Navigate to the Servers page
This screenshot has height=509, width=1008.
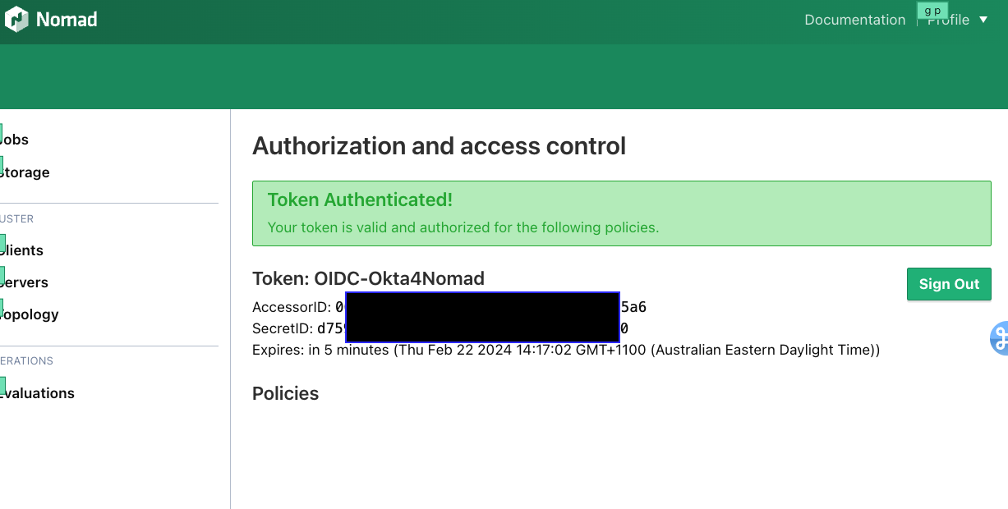(25, 282)
